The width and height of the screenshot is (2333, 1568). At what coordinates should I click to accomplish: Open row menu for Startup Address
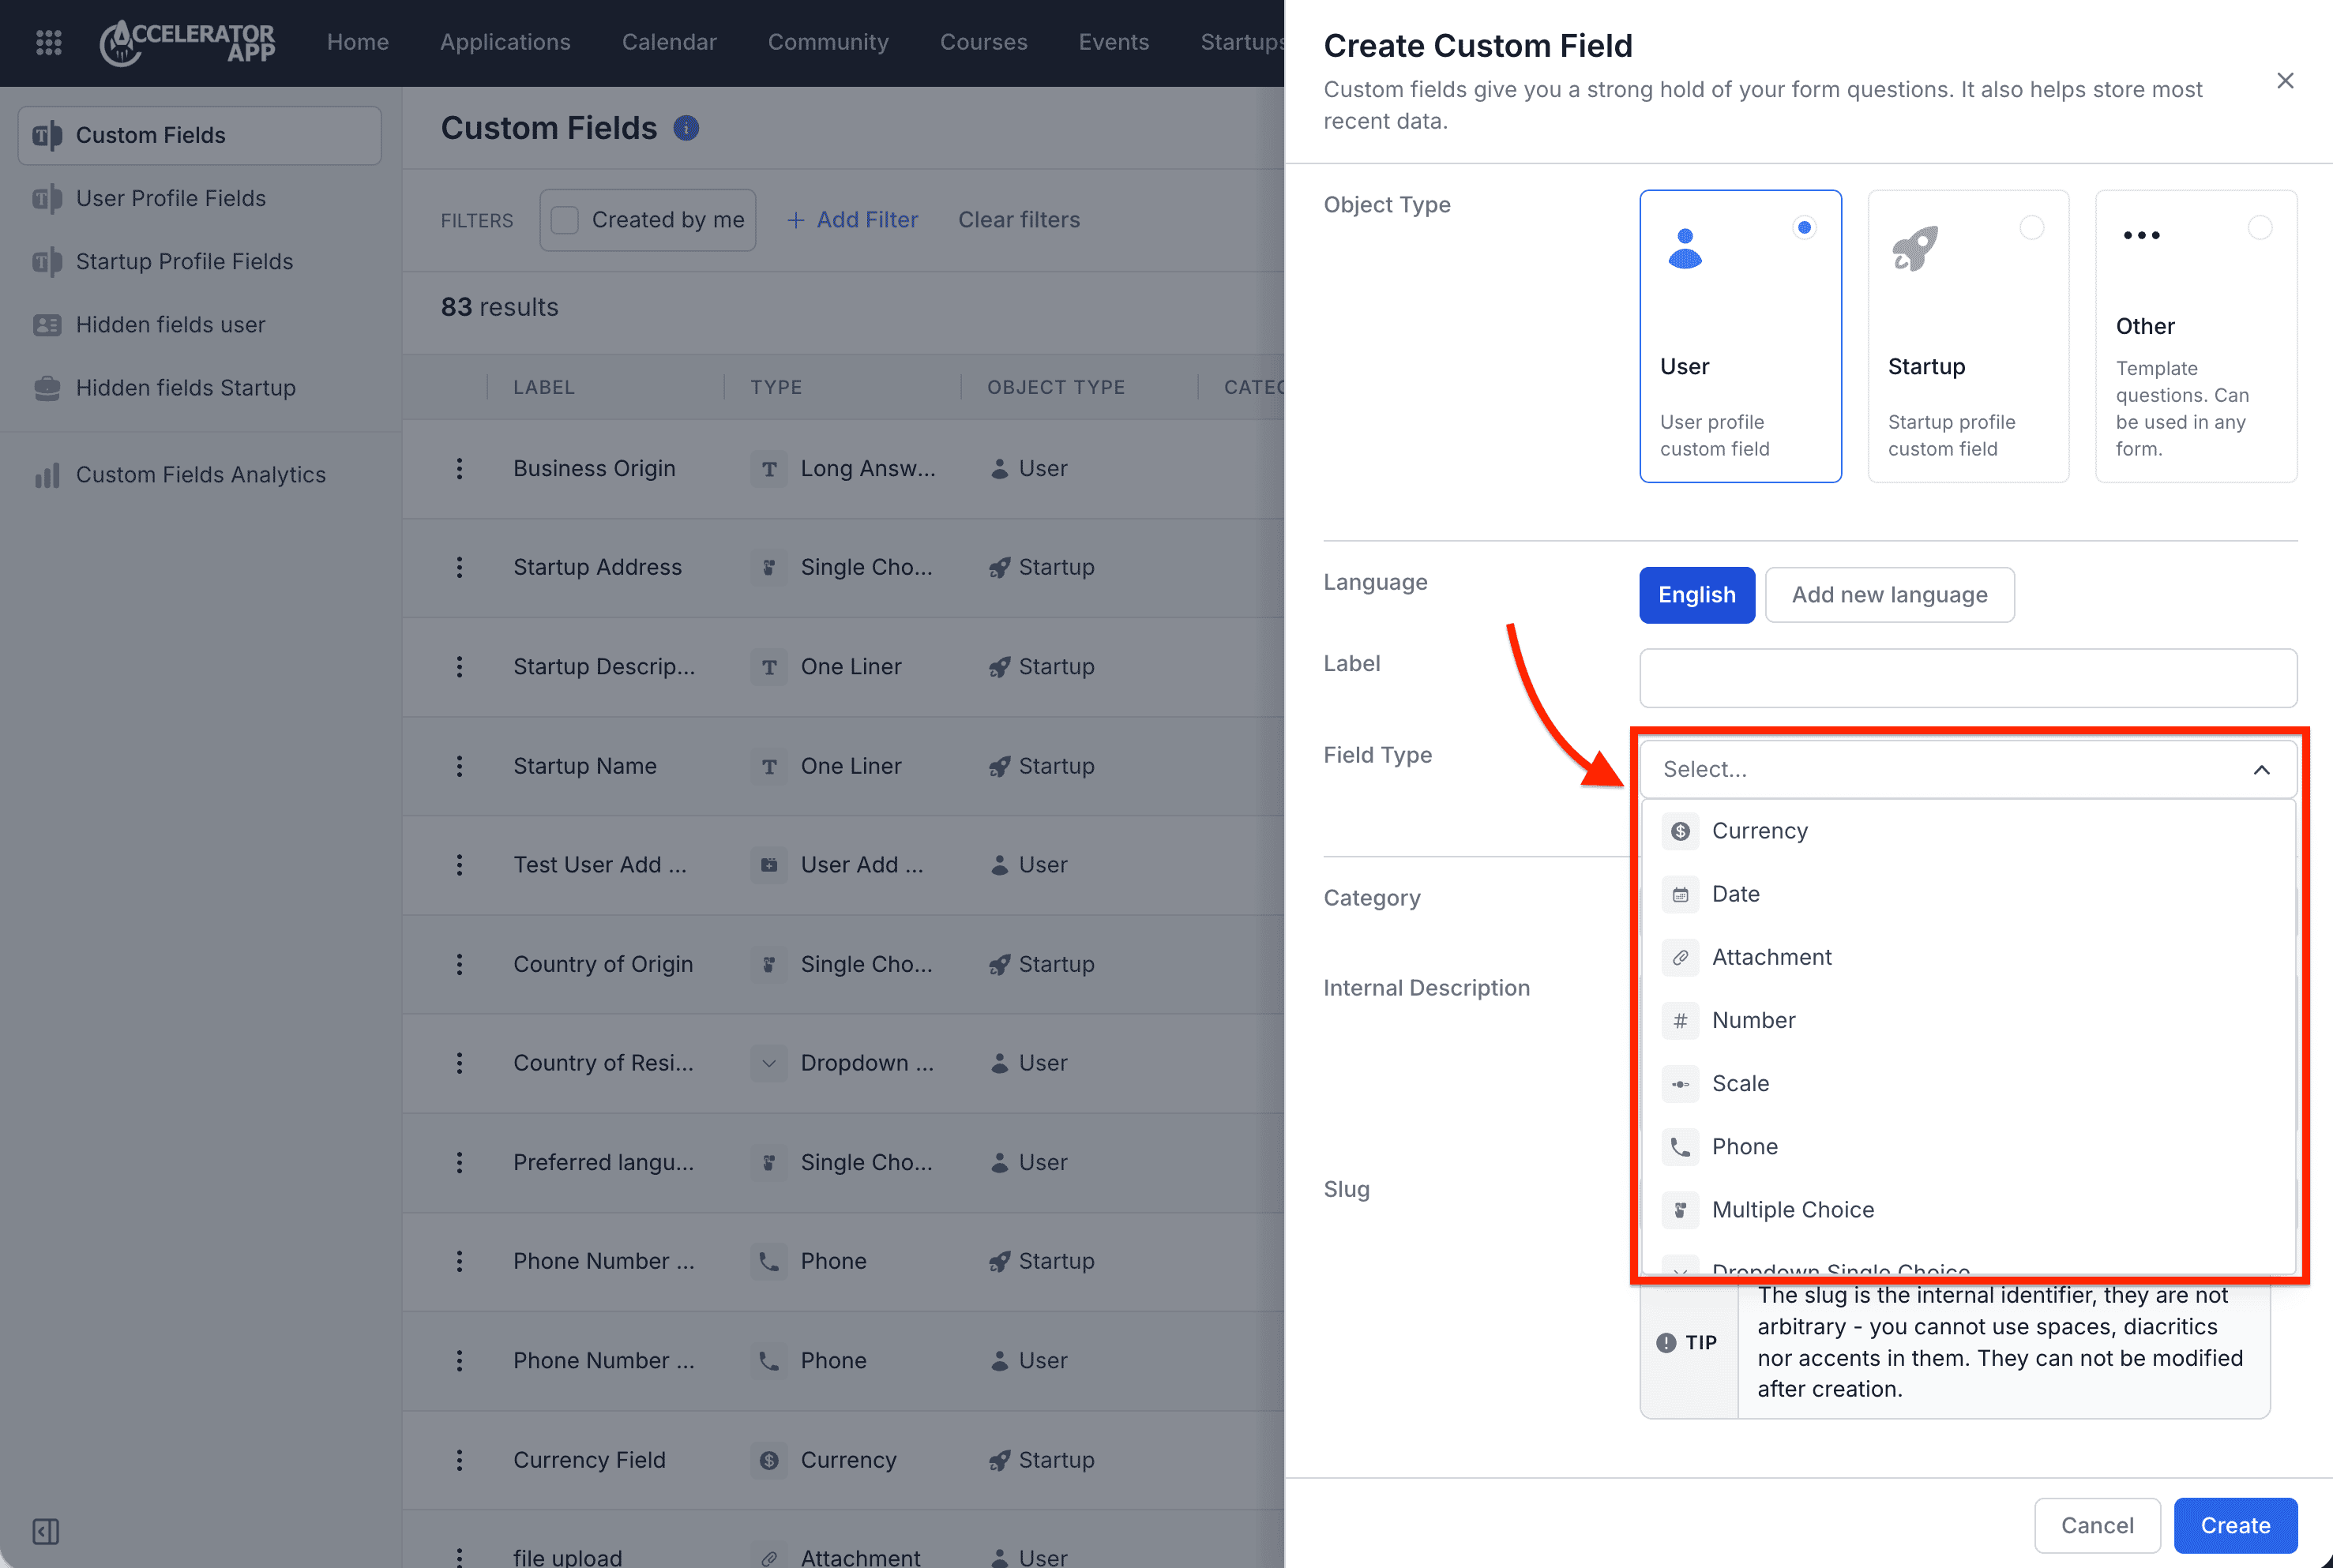[x=459, y=567]
